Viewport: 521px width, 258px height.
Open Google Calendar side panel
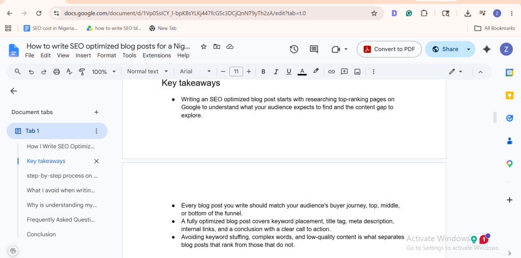509,72
